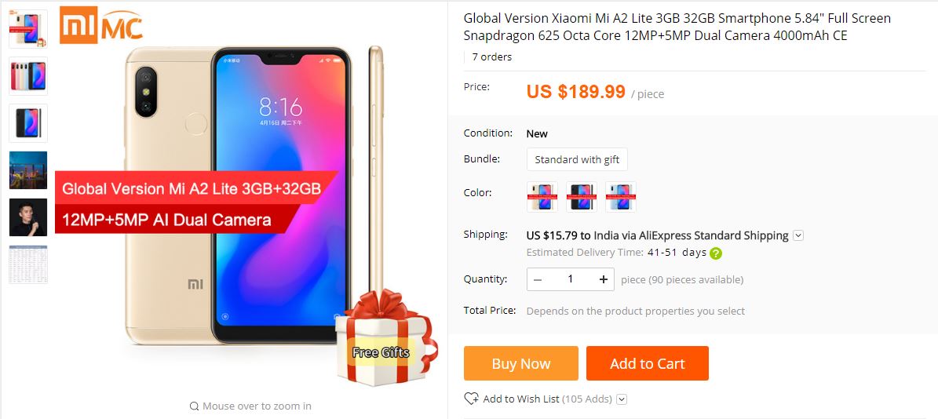Open the specifications table thumbnail
This screenshot has width=938, height=419.
point(28,264)
